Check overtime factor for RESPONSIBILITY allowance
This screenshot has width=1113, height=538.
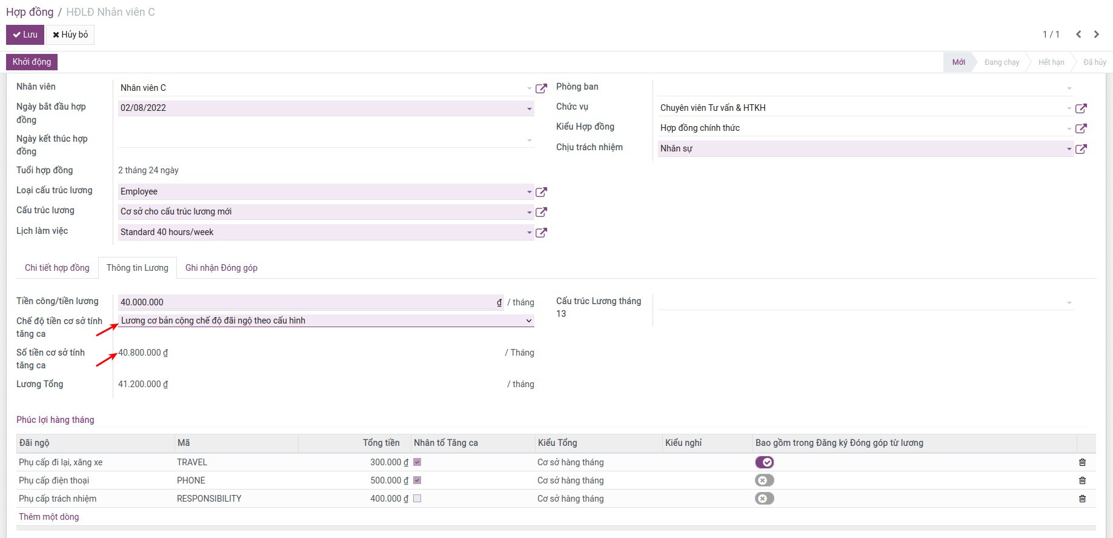point(417,499)
